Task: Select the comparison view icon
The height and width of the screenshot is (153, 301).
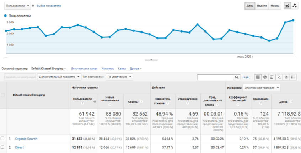Action: [279, 77]
